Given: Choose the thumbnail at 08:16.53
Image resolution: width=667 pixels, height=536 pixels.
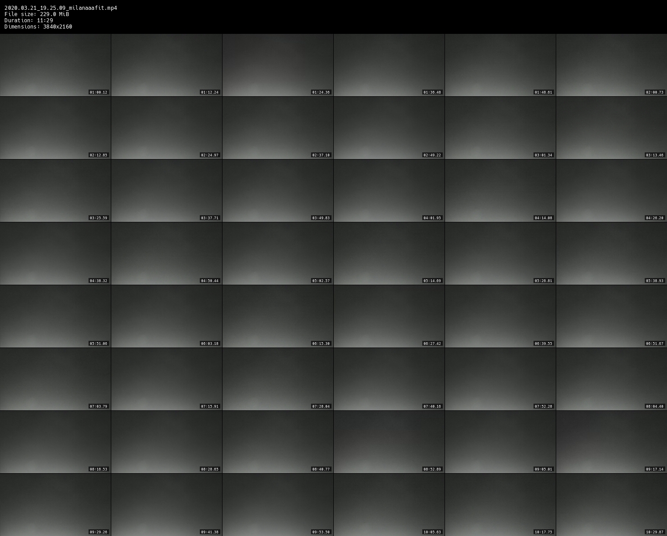Looking at the screenshot, I should (55, 442).
